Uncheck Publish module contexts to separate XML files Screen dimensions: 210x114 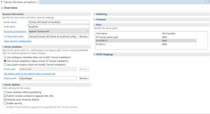coord(5,96)
